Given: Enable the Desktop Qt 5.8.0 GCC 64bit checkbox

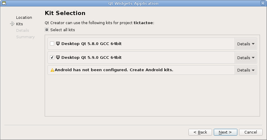Looking at the screenshot, I should pyautogui.click(x=52, y=44).
